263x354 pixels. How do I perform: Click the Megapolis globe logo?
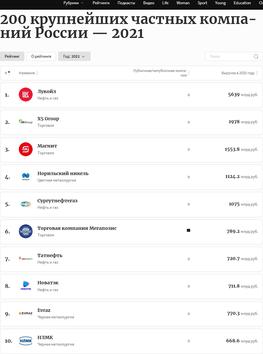point(26,231)
